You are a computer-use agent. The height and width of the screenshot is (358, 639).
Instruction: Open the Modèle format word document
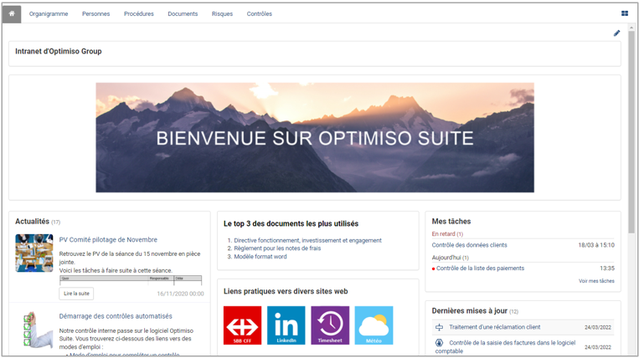(x=260, y=257)
